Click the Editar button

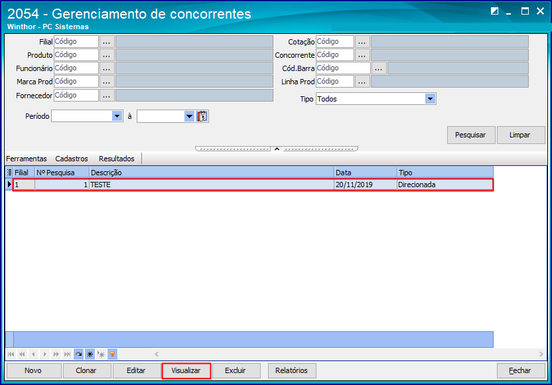pyautogui.click(x=136, y=370)
